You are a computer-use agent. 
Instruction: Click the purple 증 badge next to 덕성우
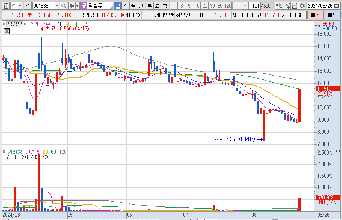pyautogui.click(x=84, y=6)
